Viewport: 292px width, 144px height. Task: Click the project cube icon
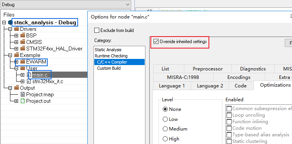10,23
